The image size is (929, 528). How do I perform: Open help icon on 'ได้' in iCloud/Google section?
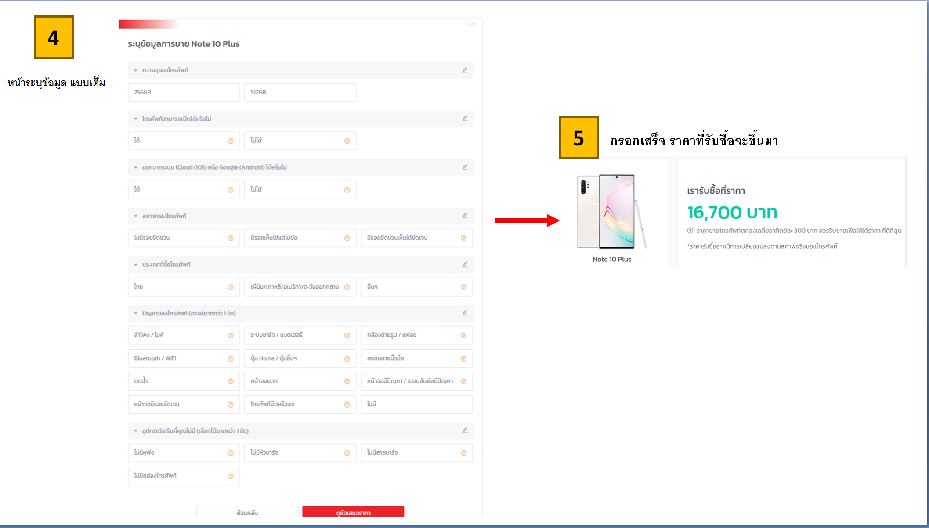[x=231, y=190]
